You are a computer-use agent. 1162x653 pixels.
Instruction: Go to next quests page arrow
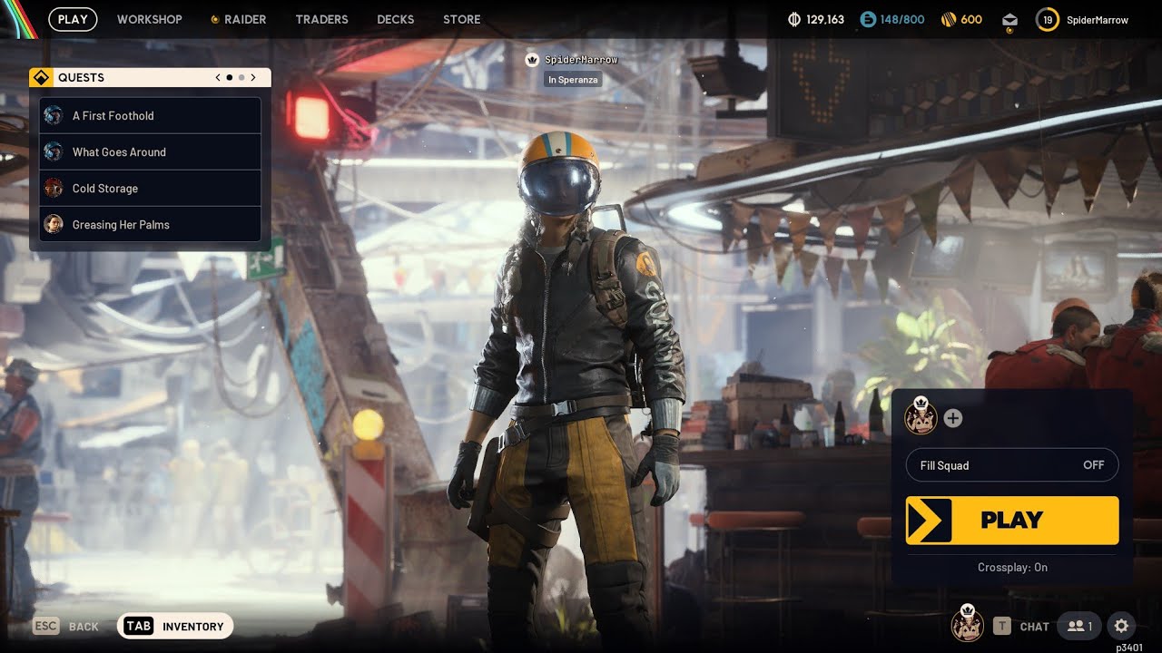point(253,78)
